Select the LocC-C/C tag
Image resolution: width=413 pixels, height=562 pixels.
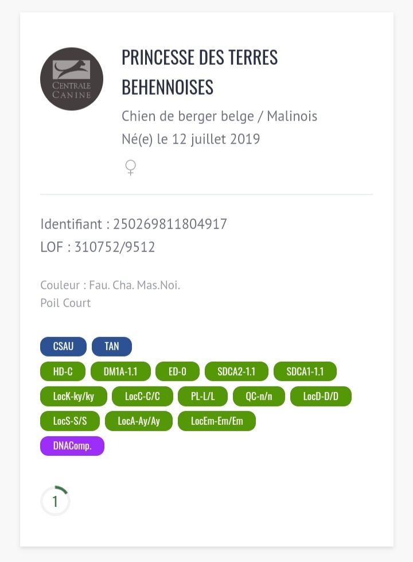(x=143, y=396)
